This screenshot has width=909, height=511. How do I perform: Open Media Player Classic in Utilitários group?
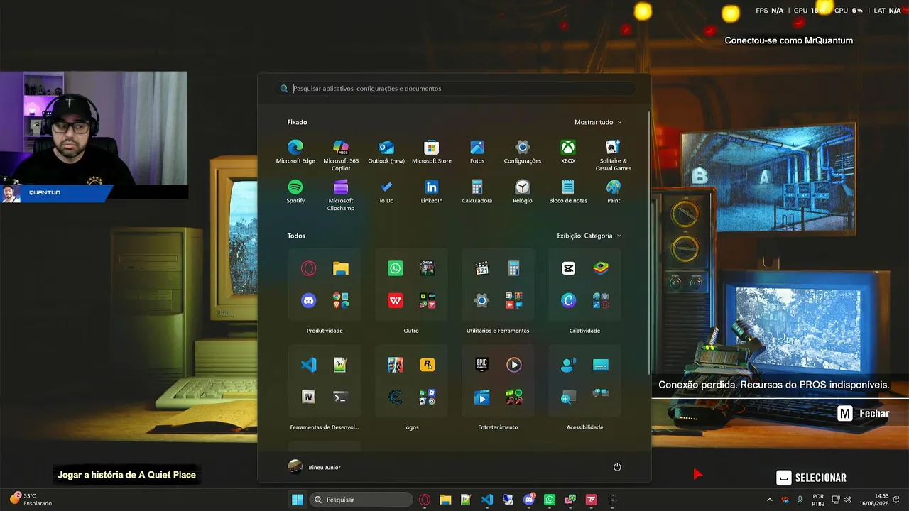pos(482,268)
